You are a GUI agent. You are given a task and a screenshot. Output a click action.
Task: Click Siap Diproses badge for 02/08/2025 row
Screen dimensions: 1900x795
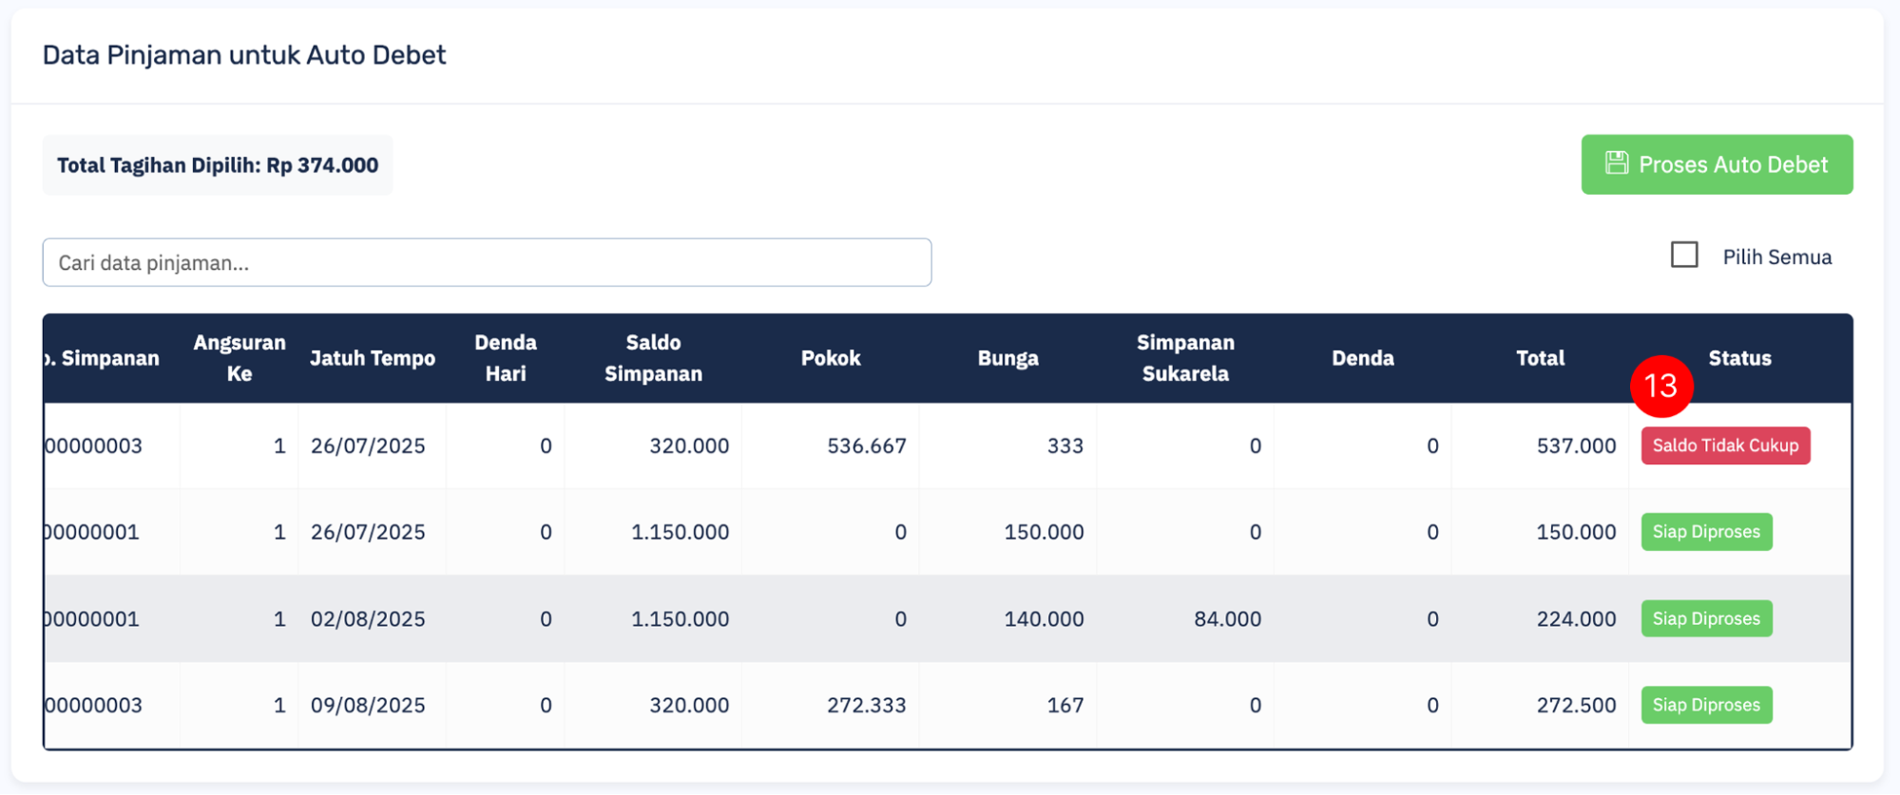[1706, 618]
